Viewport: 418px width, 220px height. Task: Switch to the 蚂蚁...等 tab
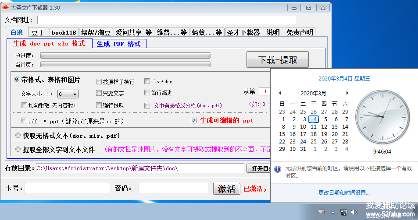click(x=207, y=32)
